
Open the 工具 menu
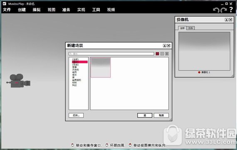click(96, 10)
